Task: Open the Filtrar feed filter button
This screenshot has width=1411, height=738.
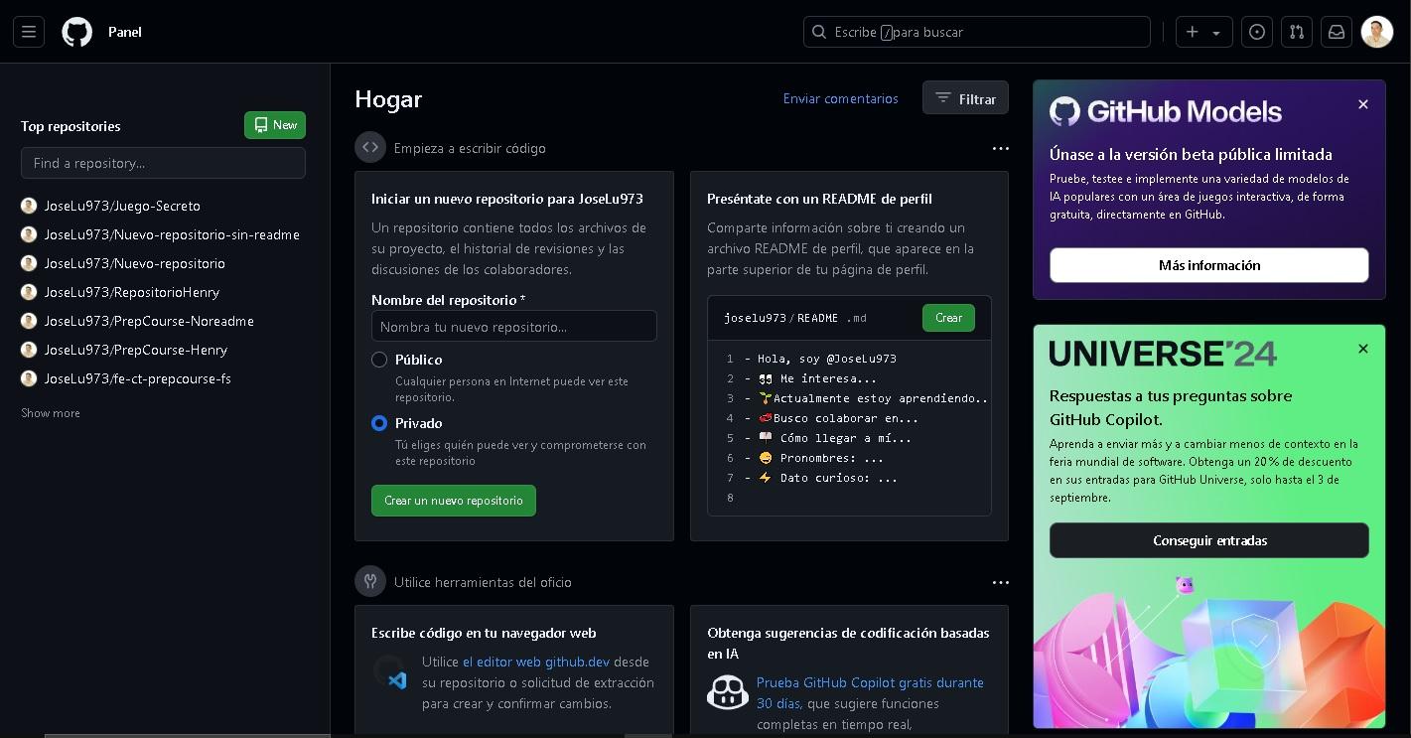Action: 965,98
